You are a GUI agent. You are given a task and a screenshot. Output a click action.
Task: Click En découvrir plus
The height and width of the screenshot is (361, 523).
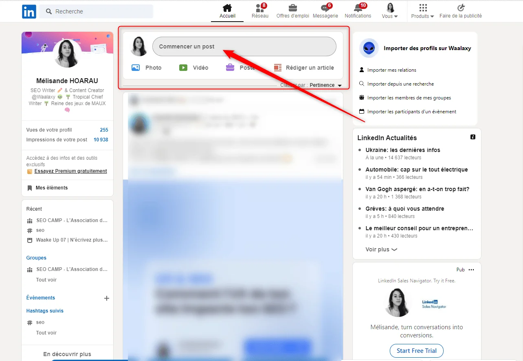[67, 354]
